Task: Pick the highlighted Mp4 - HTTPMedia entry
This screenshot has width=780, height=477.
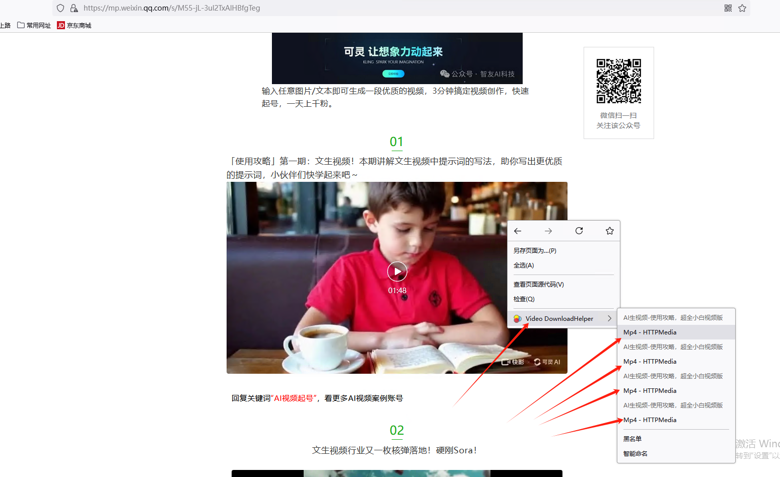Action: (676, 332)
